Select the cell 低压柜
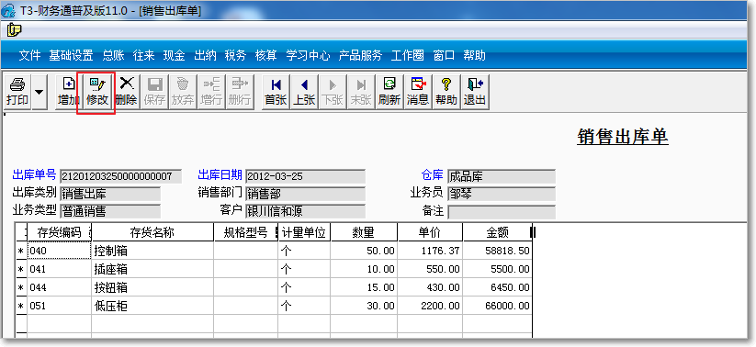This screenshot has height=347, width=756. pos(152,306)
